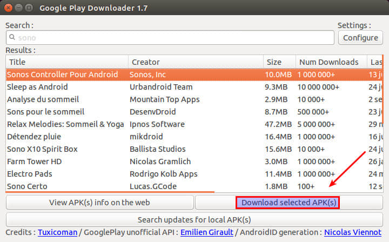This screenshot has height=242, width=389.
Task: Open the Nicolas Viennot link
Action: [x=353, y=232]
